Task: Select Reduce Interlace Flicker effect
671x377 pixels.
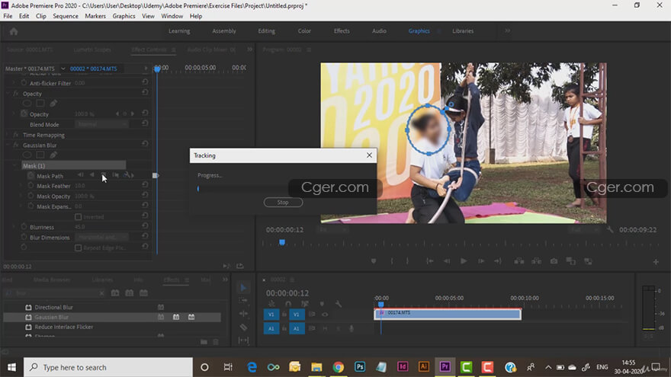Action: point(64,327)
